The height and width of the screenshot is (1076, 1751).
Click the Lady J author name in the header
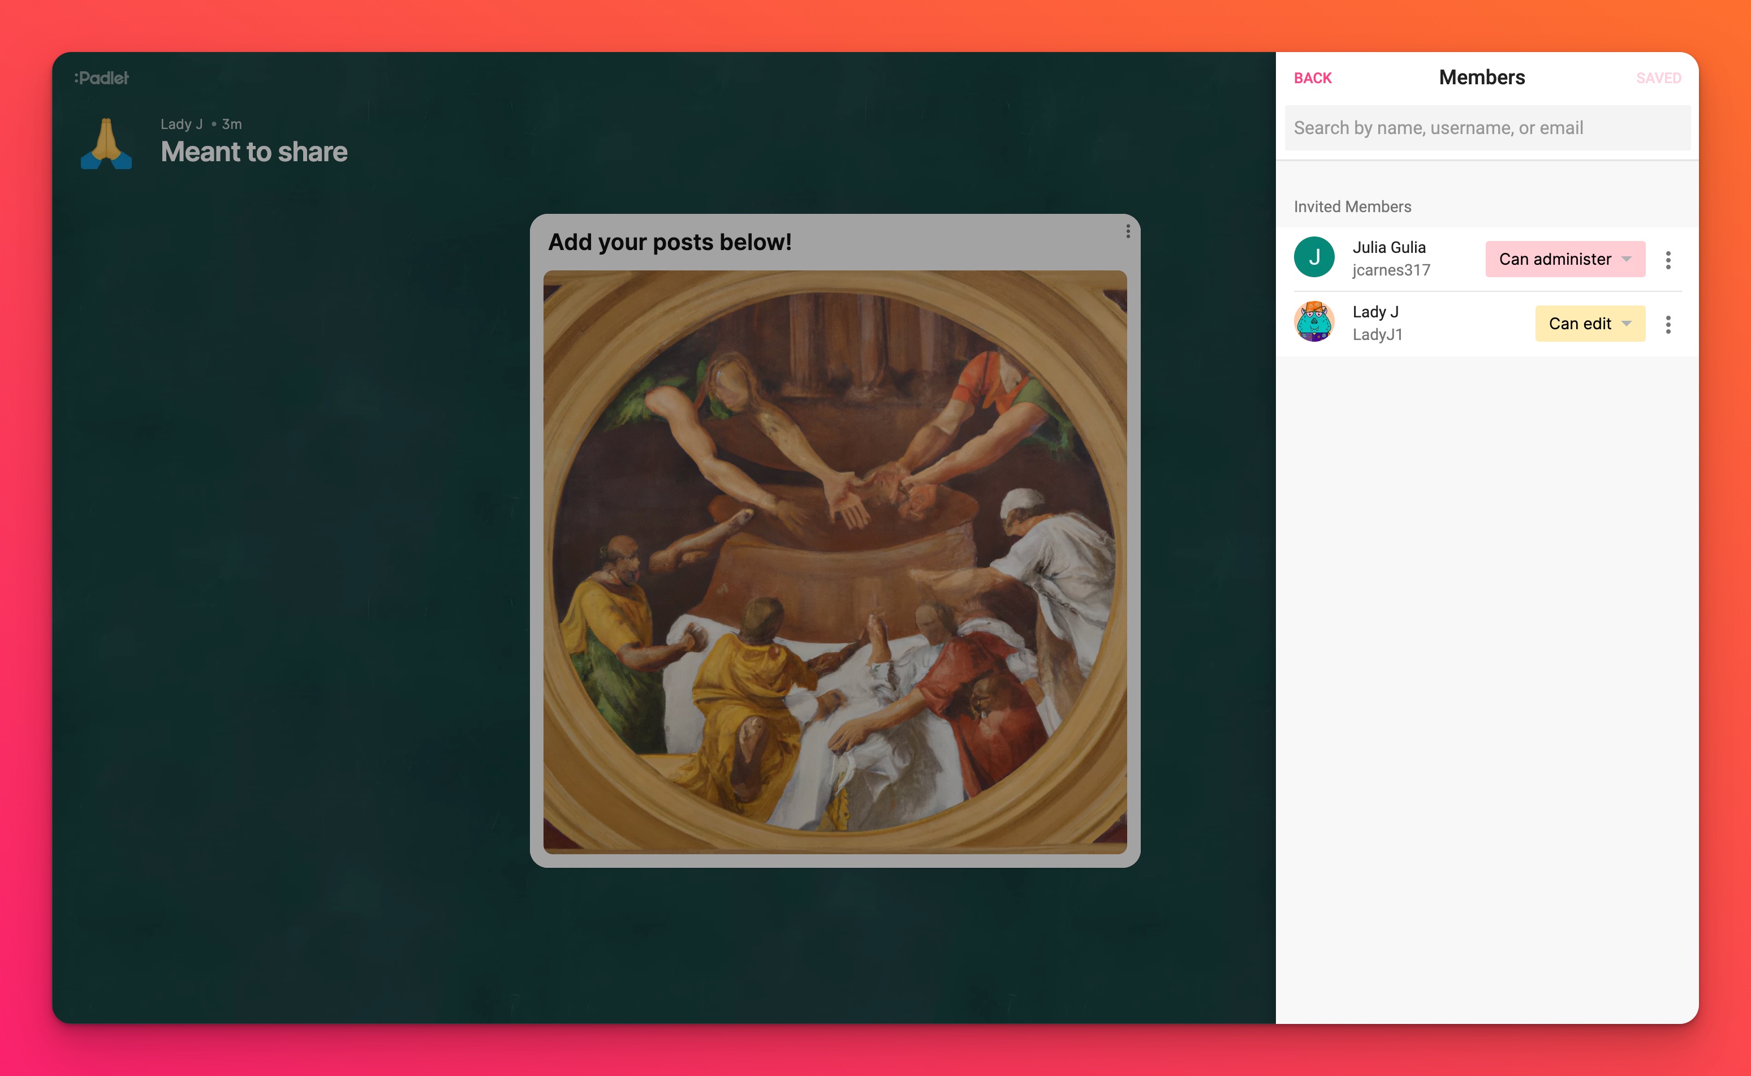(x=182, y=124)
